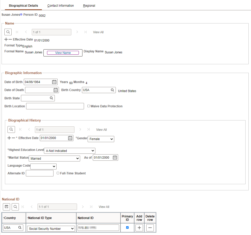Image resolution: width=251 pixels, height=235 pixels.
Task: Open the Highest Education Level dropdown
Action: (69, 151)
